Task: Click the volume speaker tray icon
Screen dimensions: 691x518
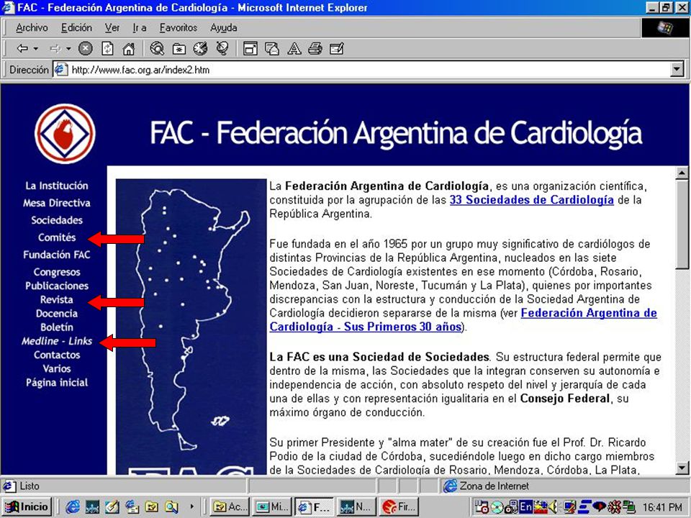Action: 554,507
